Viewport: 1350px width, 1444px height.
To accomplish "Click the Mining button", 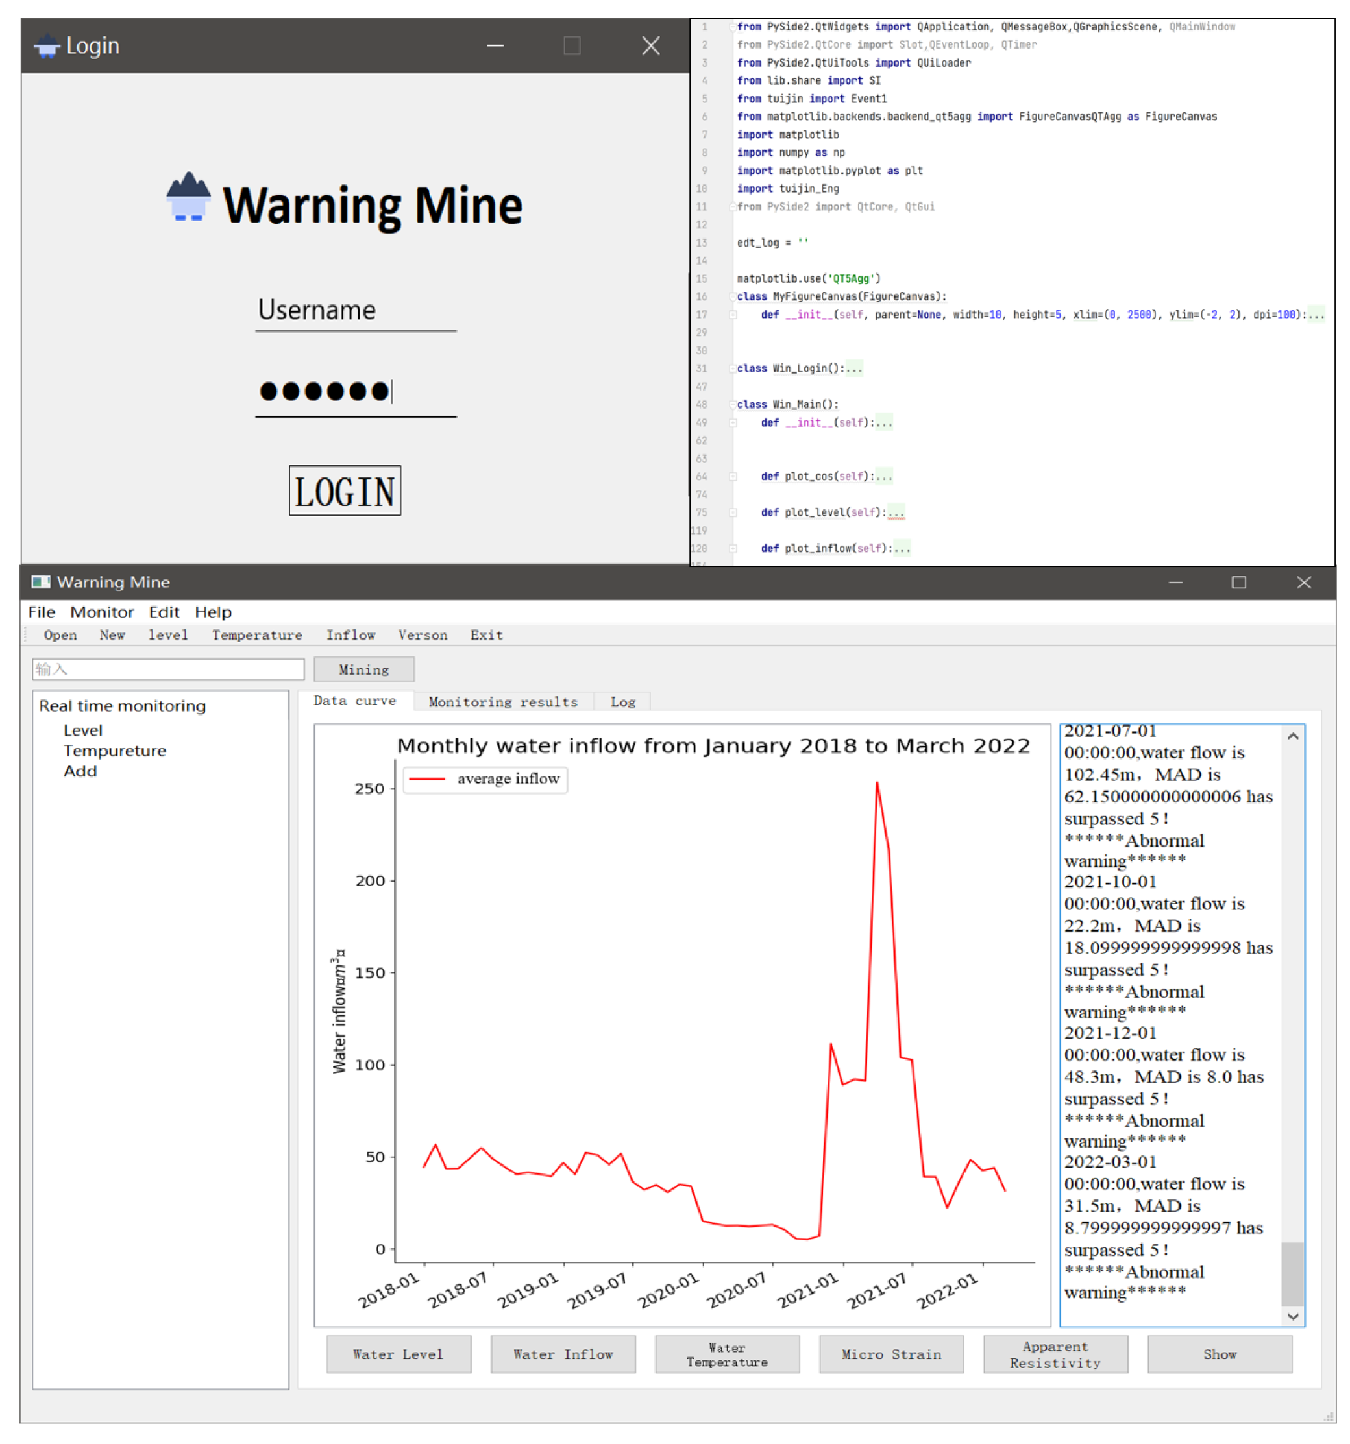I will tap(363, 669).
